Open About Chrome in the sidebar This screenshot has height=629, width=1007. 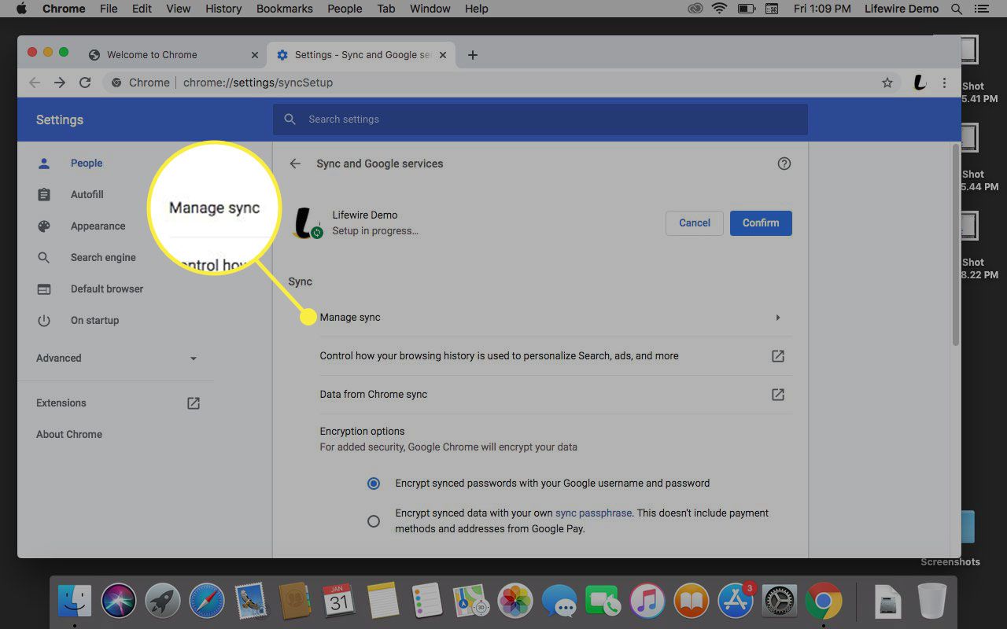click(69, 435)
